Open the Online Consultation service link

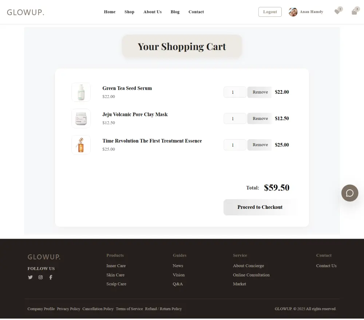pyautogui.click(x=251, y=275)
